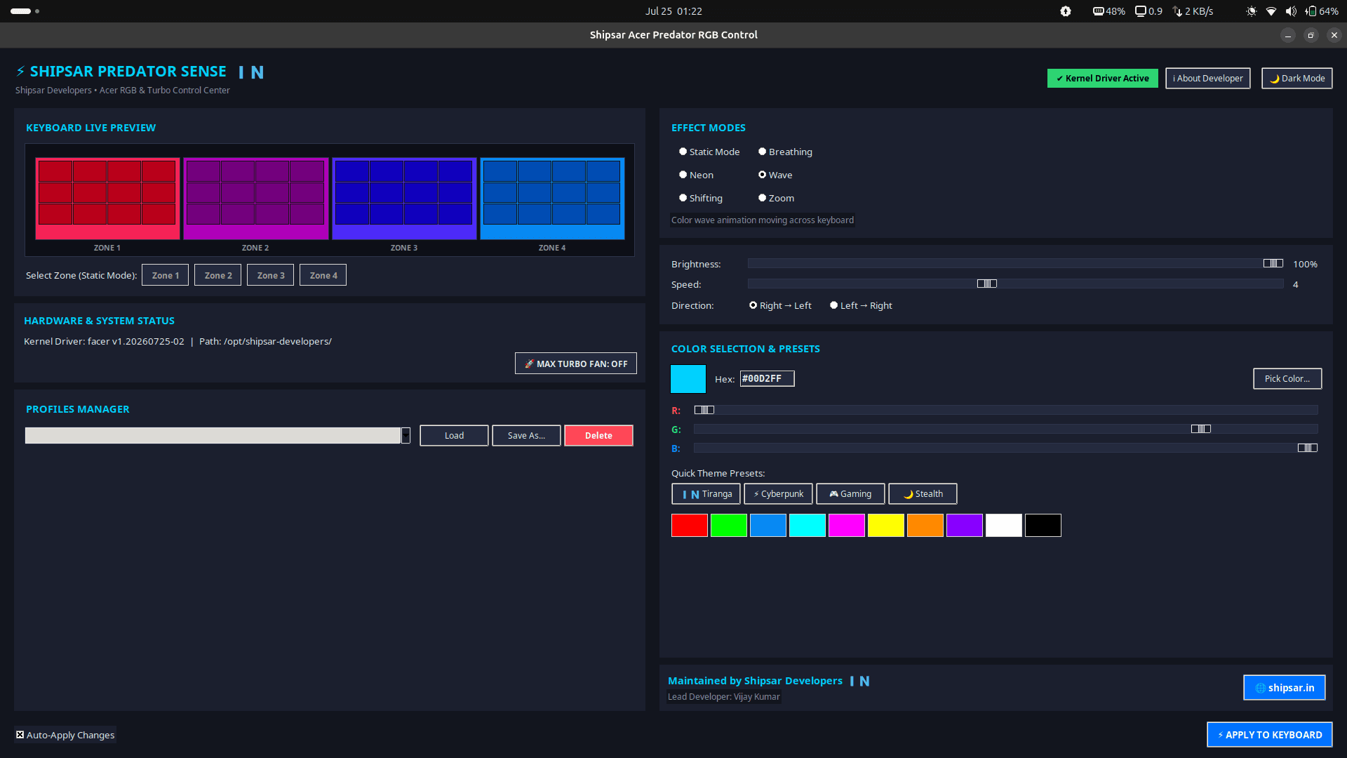Click Zone 1 keyboard preview
Viewport: 1347px width, 758px height.
click(107, 199)
